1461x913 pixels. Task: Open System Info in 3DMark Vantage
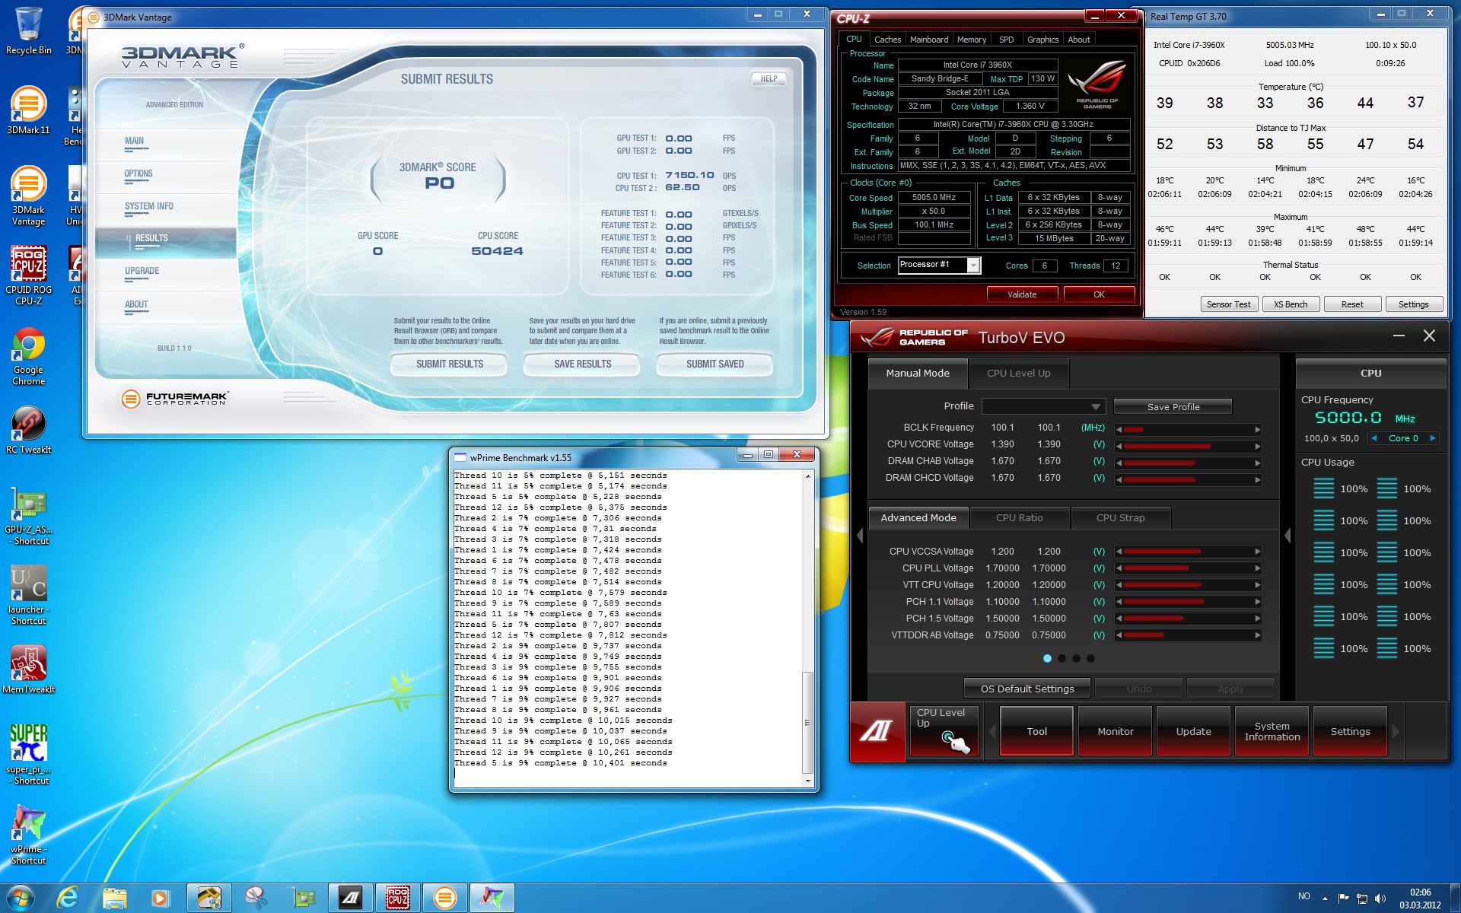coord(149,207)
